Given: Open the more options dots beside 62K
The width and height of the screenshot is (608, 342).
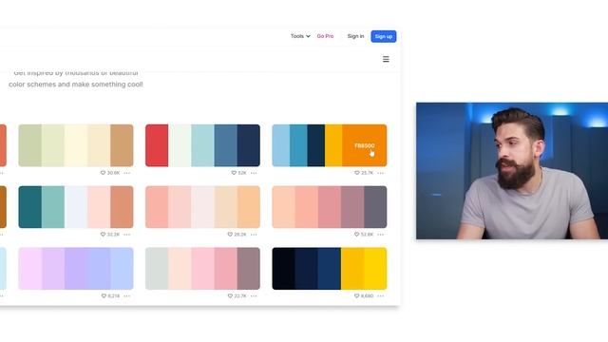Looking at the screenshot, I should click(x=254, y=173).
